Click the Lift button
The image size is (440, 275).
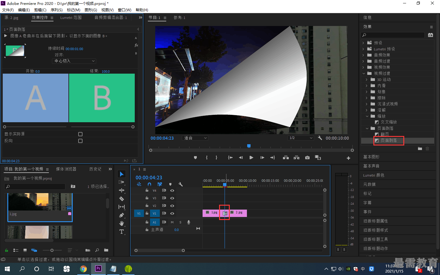[x=286, y=158]
